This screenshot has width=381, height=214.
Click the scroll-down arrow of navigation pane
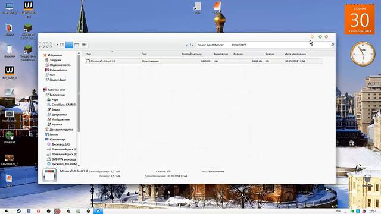(79, 165)
